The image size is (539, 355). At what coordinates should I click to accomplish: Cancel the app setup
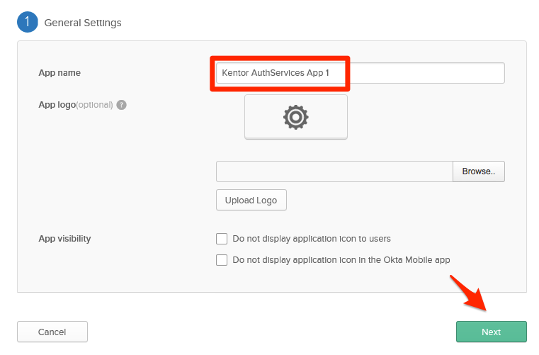[x=52, y=332]
